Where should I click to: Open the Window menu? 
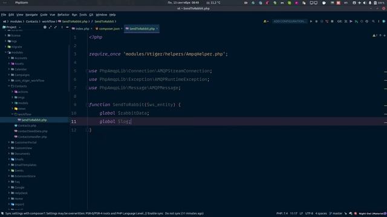[x=102, y=14]
